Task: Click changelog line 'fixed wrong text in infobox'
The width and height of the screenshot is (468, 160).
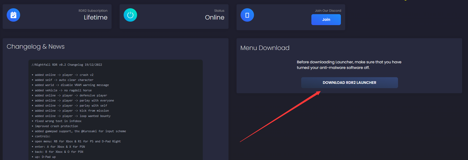Action: point(57,121)
